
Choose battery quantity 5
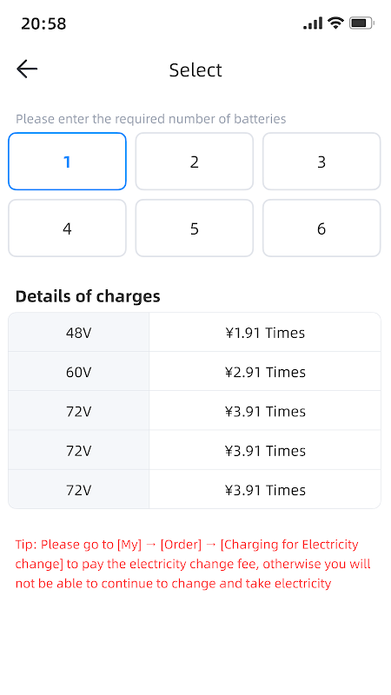tap(194, 228)
